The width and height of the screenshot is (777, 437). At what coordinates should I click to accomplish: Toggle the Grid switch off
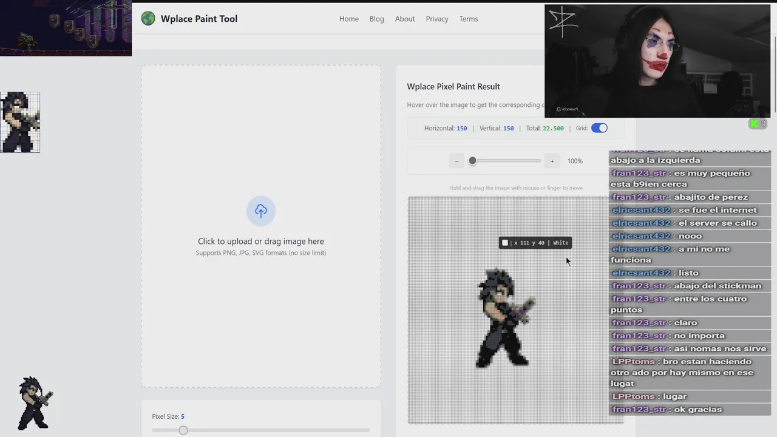pyautogui.click(x=599, y=128)
